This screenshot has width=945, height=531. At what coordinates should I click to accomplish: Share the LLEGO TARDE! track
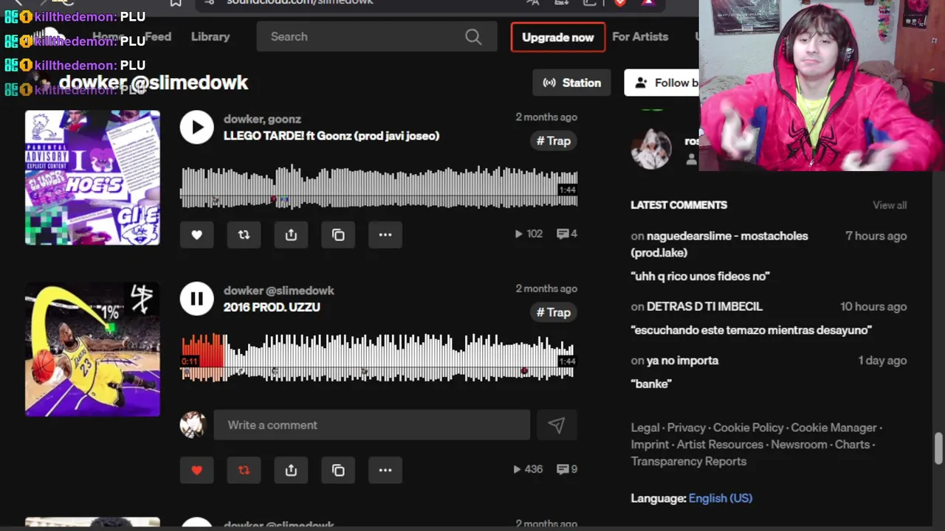pyautogui.click(x=291, y=235)
